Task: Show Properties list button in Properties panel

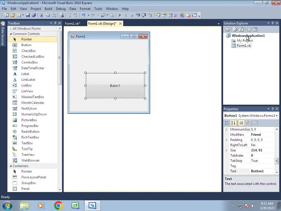Action: (241, 123)
